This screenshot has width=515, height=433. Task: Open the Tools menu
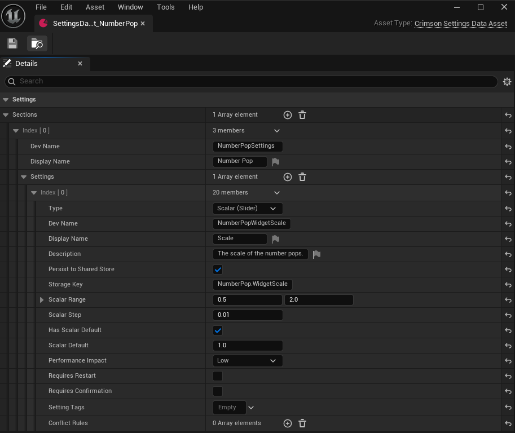[x=165, y=7]
